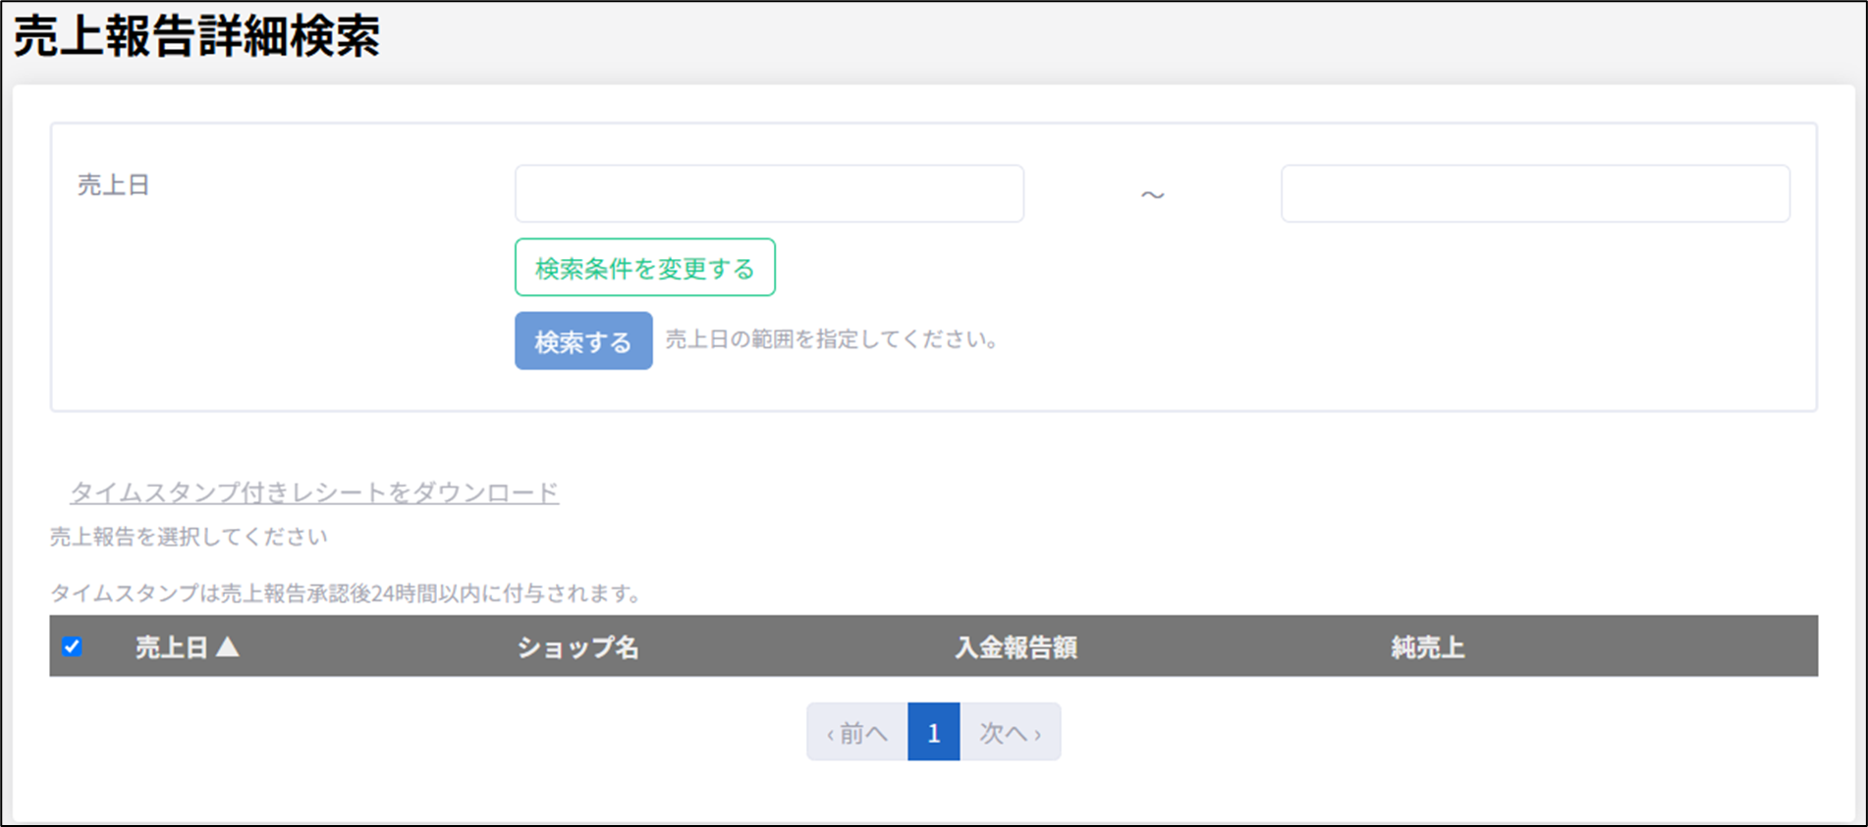Click the 入金報告額 column header

[1016, 647]
